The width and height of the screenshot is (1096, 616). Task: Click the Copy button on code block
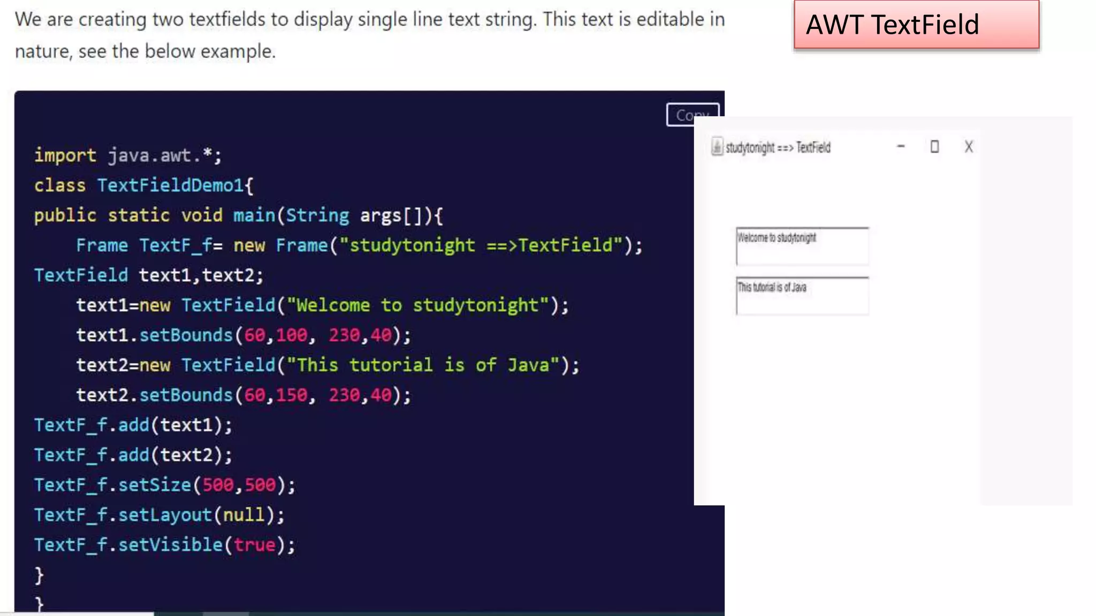[692, 114]
